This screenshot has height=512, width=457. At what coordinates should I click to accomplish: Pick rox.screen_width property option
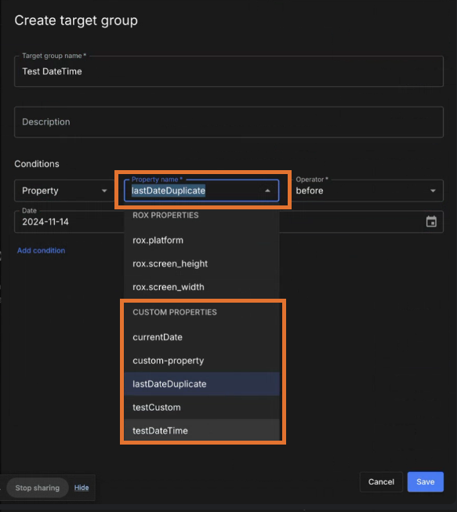coord(201,287)
